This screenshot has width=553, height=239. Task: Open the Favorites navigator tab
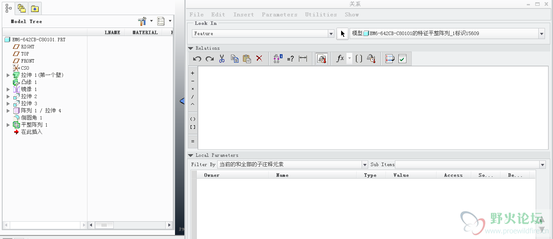pos(35,8)
